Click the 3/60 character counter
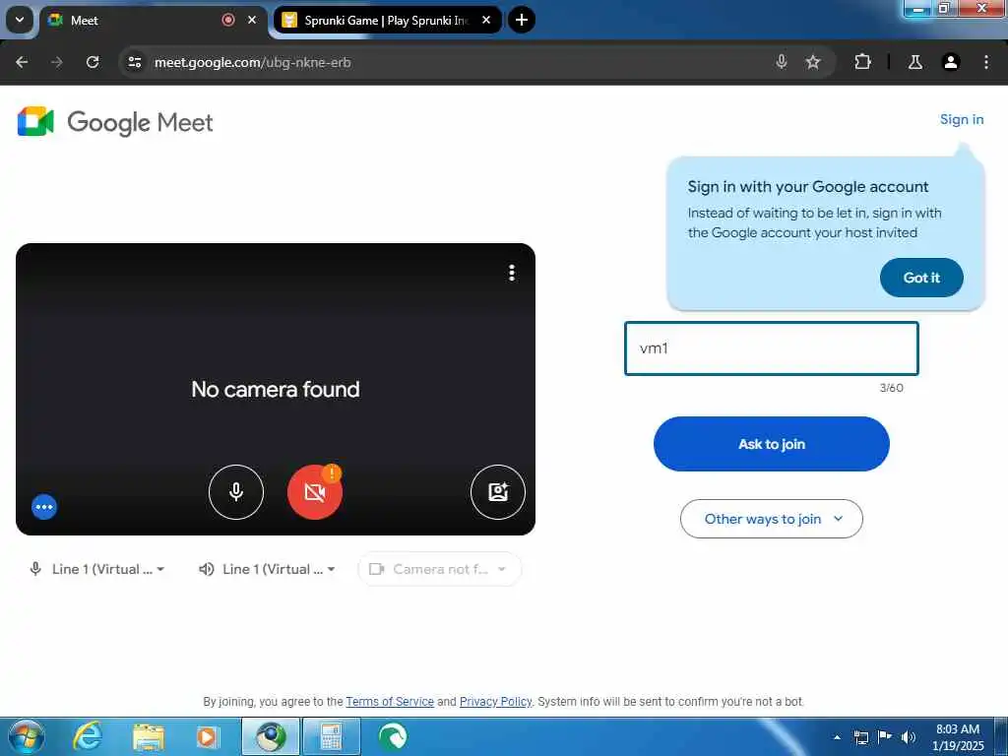This screenshot has height=756, width=1008. pos(891,388)
